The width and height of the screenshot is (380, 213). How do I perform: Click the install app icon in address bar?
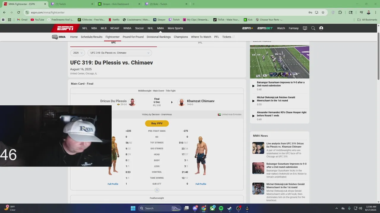point(316,12)
